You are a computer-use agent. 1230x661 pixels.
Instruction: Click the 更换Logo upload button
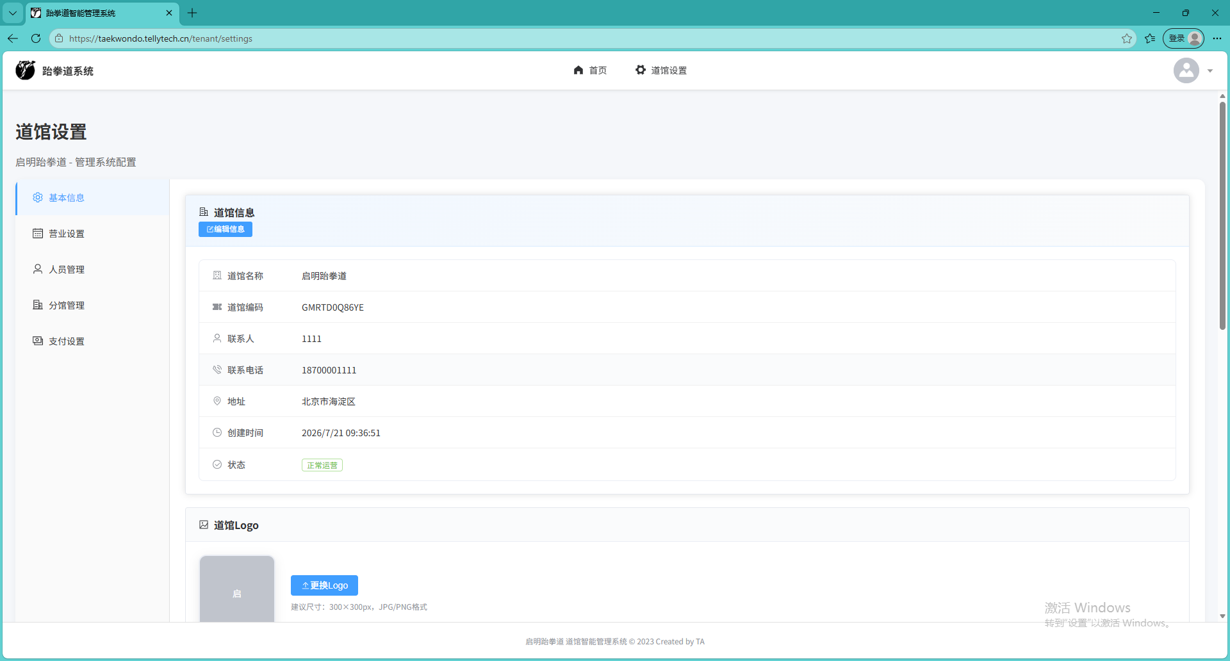coord(324,585)
